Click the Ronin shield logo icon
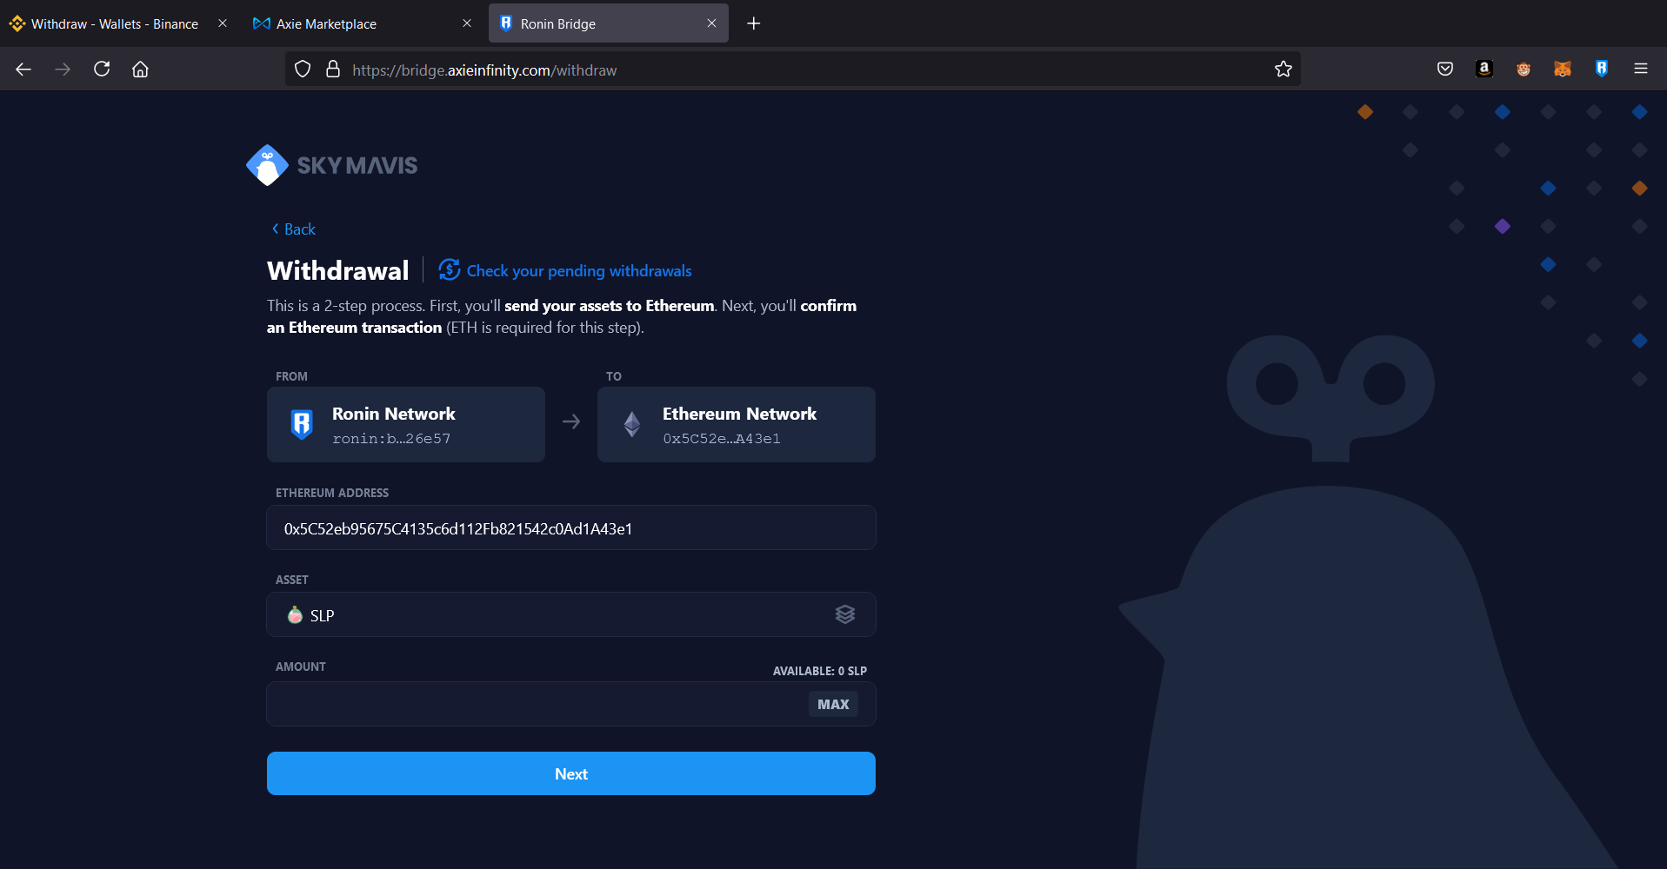Viewport: 1667px width, 869px height. [302, 424]
